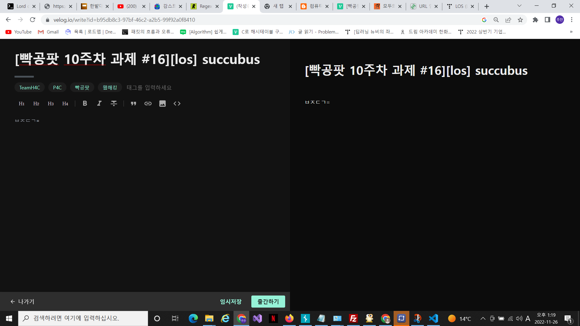The height and width of the screenshot is (326, 580).
Task: Save draft with 임시저장
Action: (x=230, y=302)
